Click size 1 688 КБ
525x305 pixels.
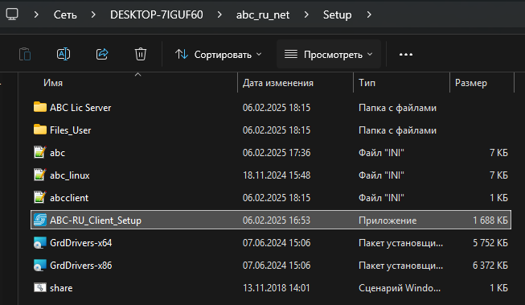[490, 221]
